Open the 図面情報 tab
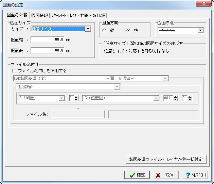This screenshot has height=184, width=214. coord(40,15)
